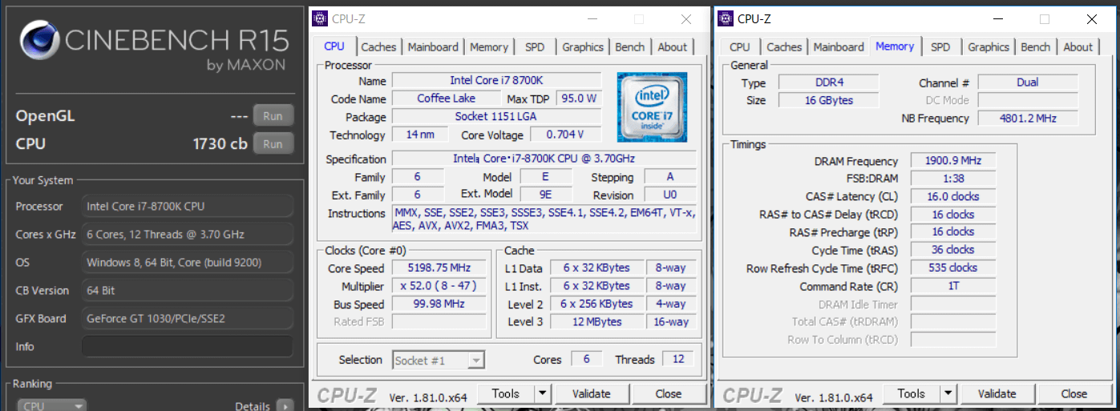Switch to Memory tab in left CPU-Z
This screenshot has height=411, width=1120.
pos(489,47)
